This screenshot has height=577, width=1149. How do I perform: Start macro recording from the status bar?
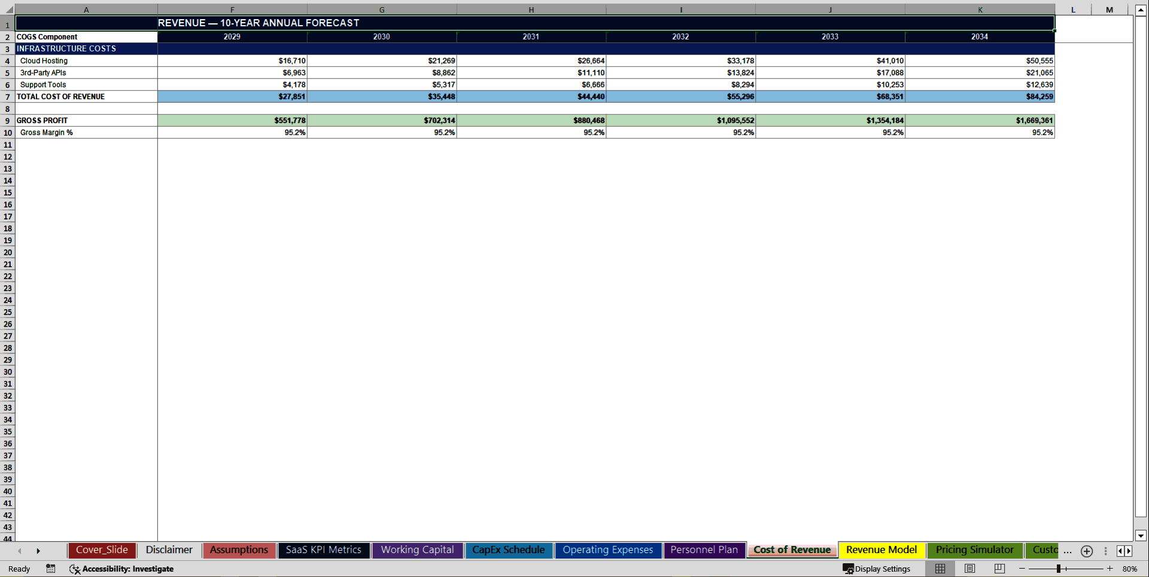(50, 569)
